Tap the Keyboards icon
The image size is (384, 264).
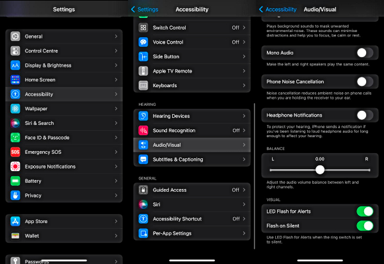click(143, 85)
